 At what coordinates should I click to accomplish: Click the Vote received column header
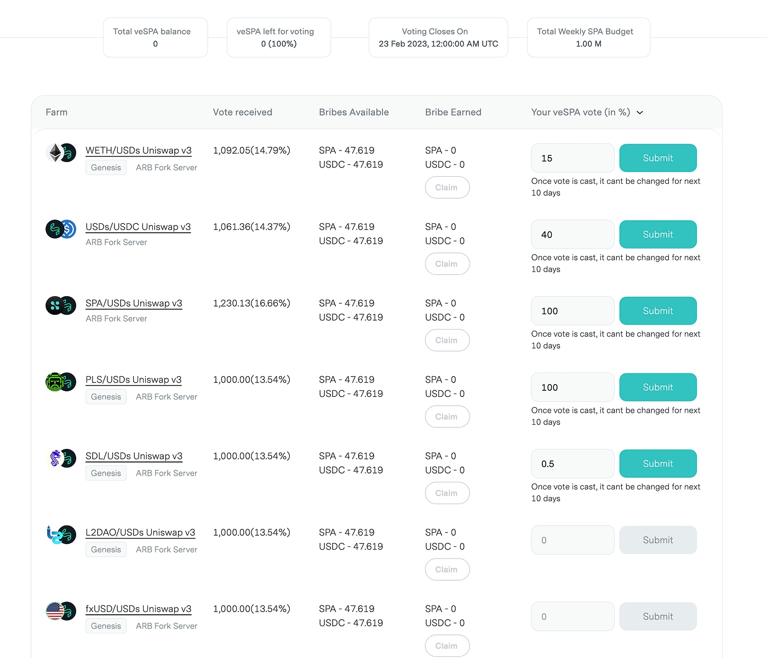click(x=243, y=112)
